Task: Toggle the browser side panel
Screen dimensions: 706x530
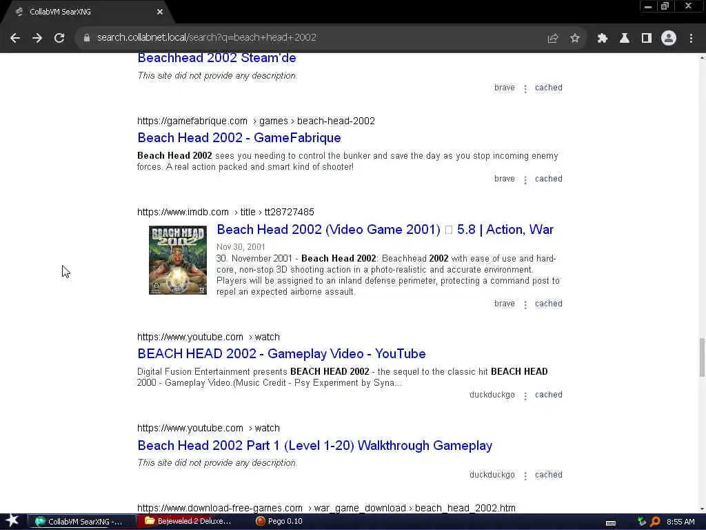Action: click(x=647, y=39)
